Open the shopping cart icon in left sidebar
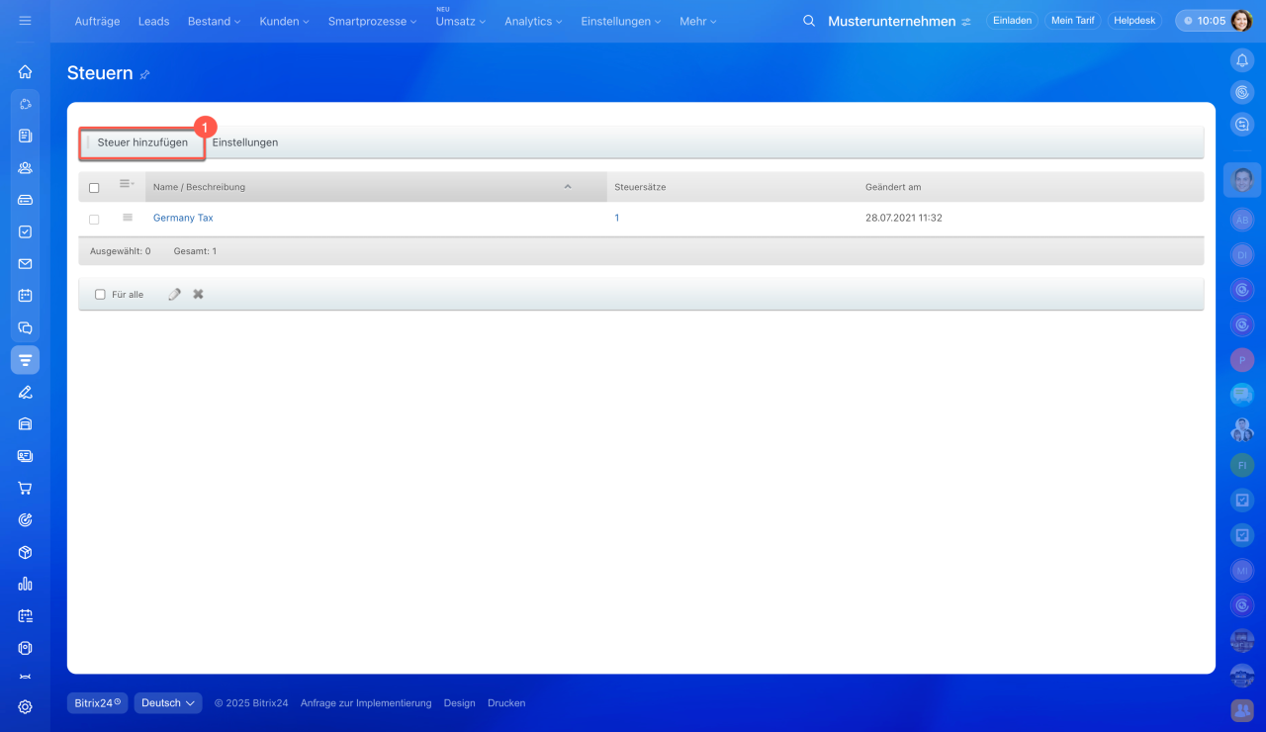The image size is (1266, 732). click(x=25, y=488)
